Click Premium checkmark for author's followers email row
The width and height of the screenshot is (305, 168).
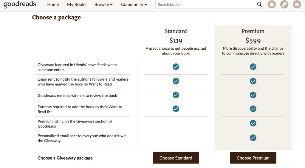click(253, 81)
